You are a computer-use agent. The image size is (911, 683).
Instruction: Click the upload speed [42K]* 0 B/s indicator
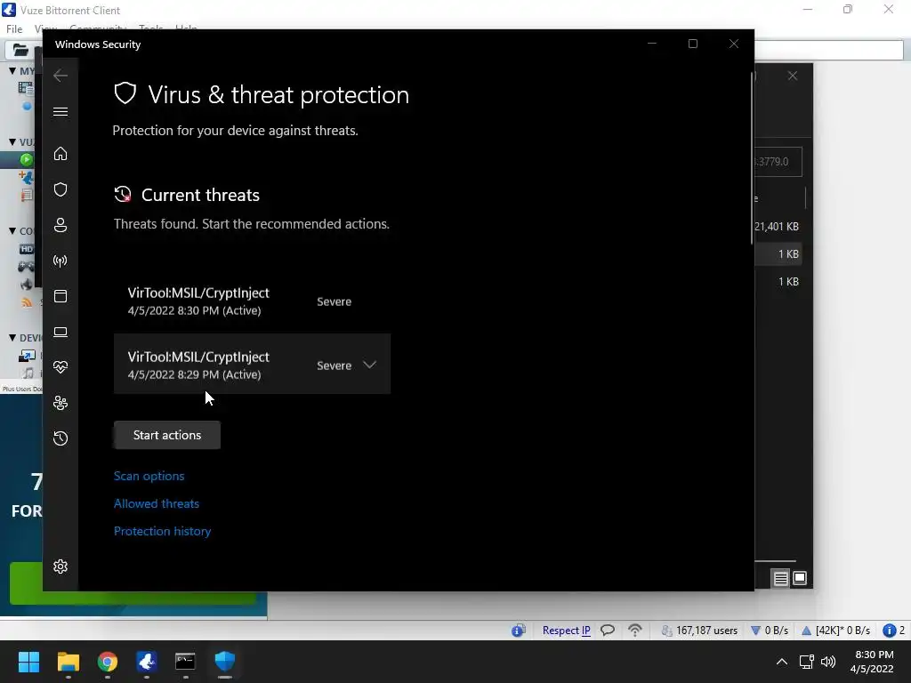coord(835,631)
